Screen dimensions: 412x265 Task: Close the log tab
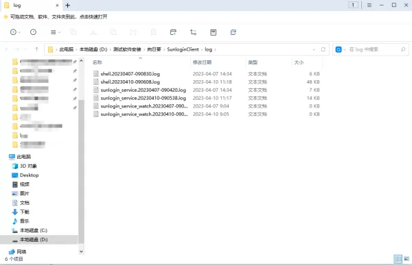click(57, 5)
